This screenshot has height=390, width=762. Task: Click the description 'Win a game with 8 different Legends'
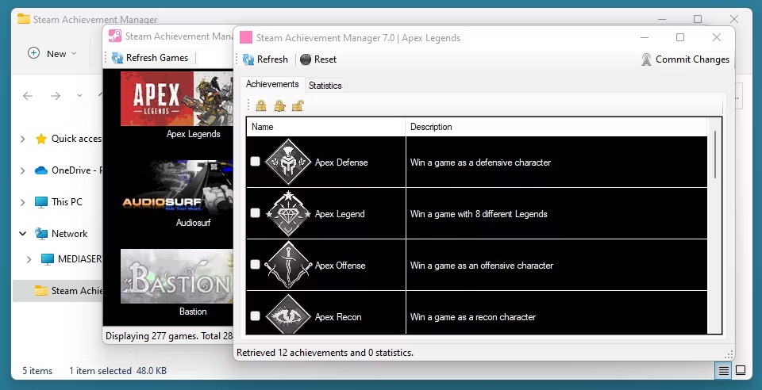[x=479, y=214]
